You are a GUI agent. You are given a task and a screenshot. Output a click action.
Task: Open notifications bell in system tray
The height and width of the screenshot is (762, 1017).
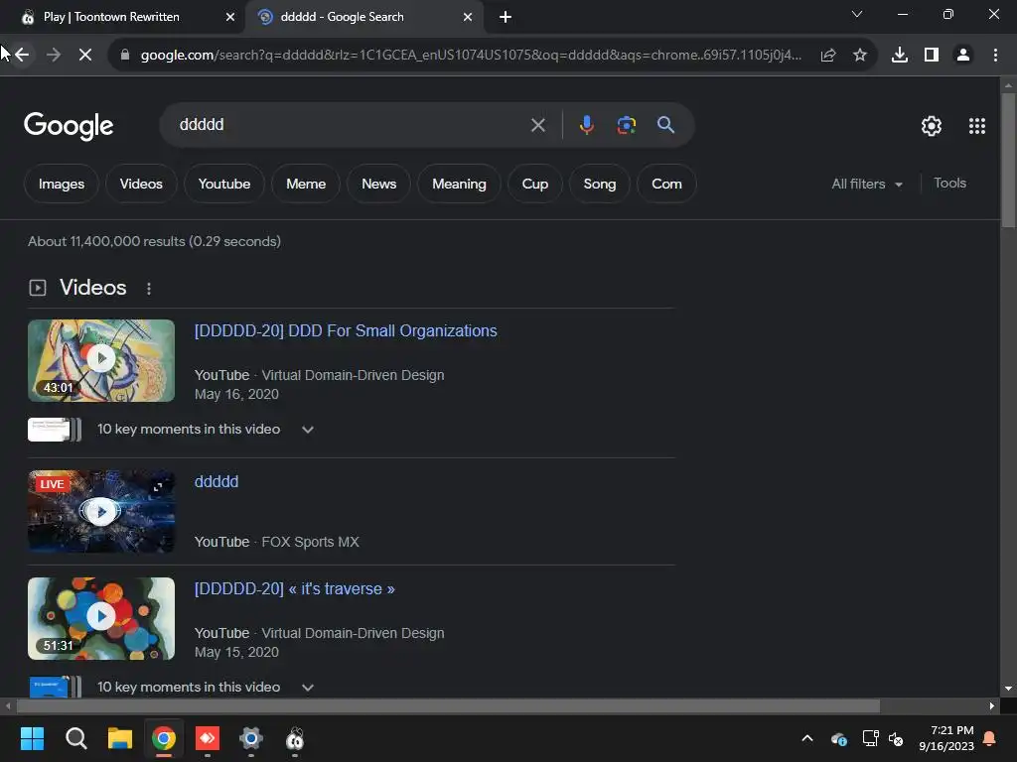990,738
